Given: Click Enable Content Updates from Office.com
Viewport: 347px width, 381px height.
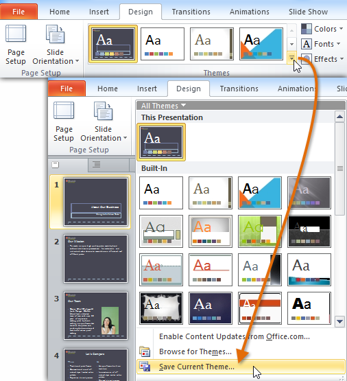Looking at the screenshot, I should pos(234,336).
